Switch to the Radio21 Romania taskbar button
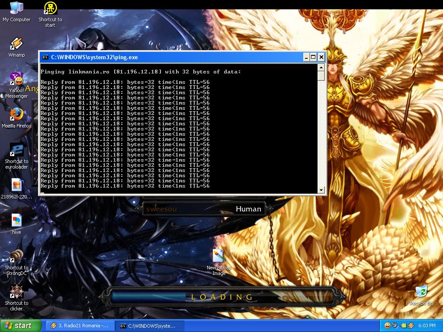The height and width of the screenshot is (332, 443). [x=80, y=326]
